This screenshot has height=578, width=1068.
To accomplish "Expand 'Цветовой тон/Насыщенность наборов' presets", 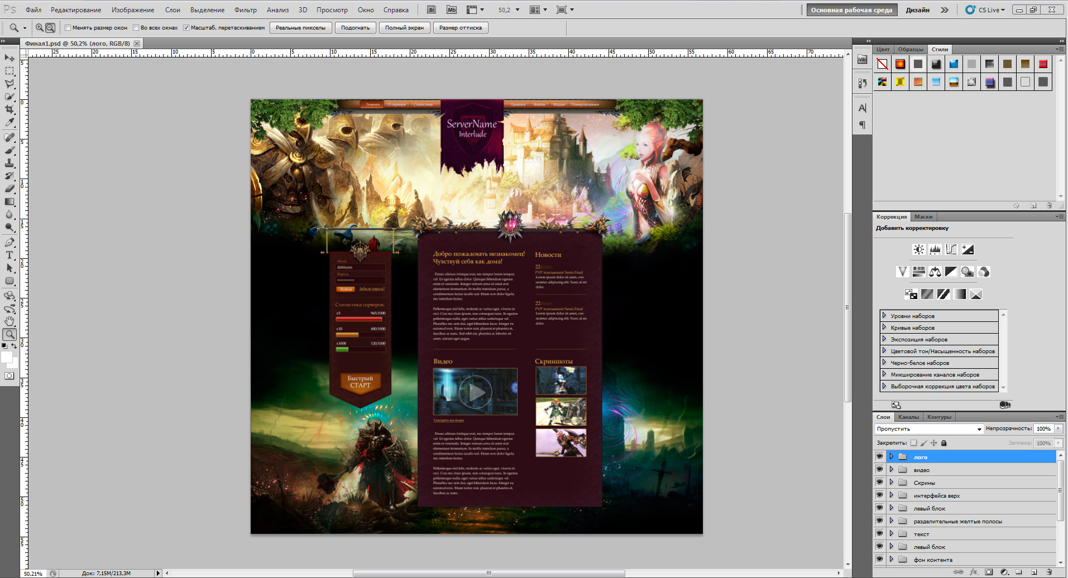I will pos(884,351).
